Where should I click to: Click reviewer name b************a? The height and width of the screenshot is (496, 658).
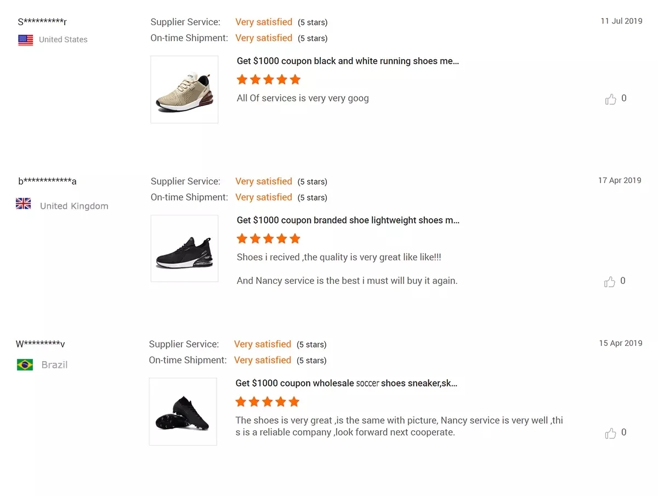pyautogui.click(x=47, y=181)
